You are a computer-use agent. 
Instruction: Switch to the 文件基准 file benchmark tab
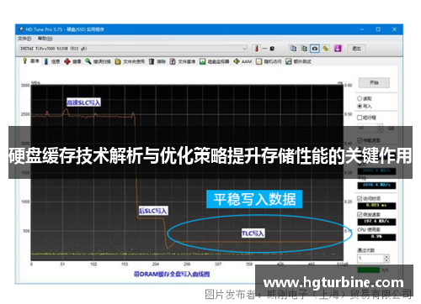183,61
